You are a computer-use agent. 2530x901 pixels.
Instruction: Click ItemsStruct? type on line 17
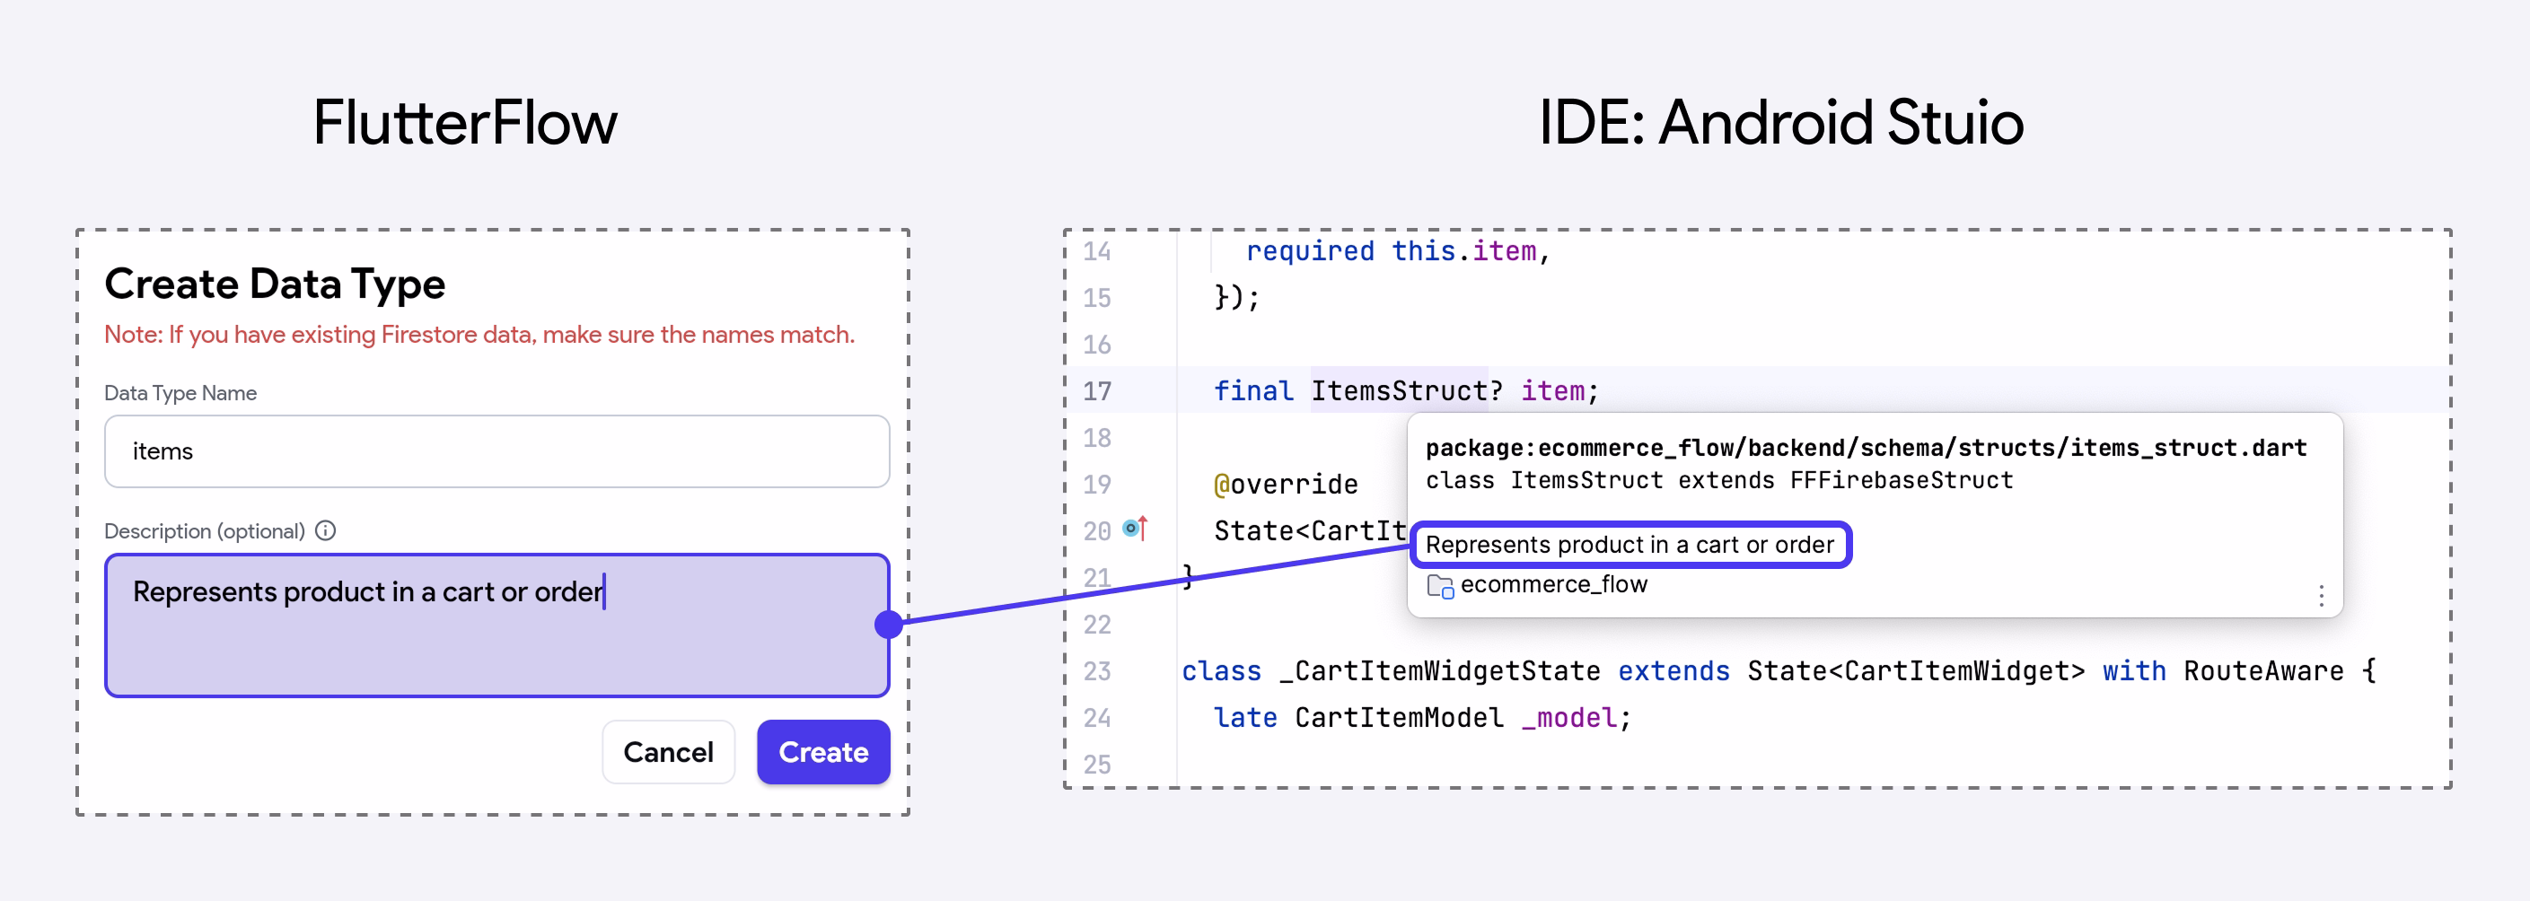click(x=1407, y=390)
